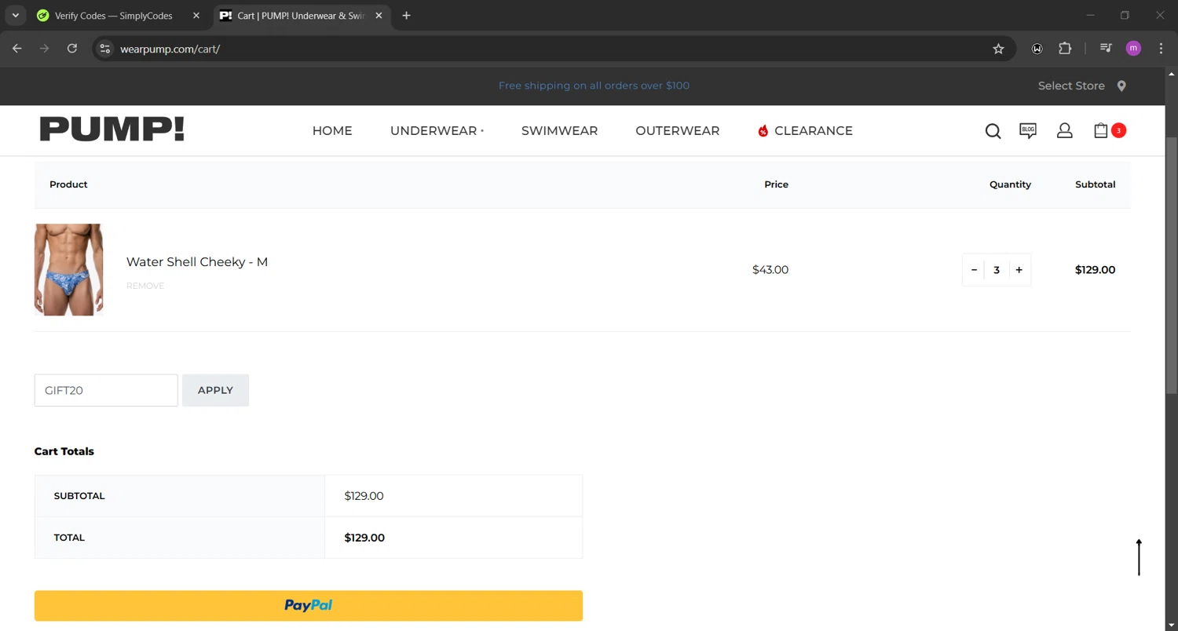Switch to the Cart PUMP! tab
The height and width of the screenshot is (631, 1178).
tap(302, 16)
